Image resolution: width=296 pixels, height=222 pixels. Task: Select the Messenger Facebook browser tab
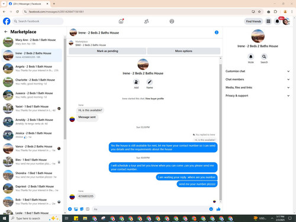pos(28,4)
